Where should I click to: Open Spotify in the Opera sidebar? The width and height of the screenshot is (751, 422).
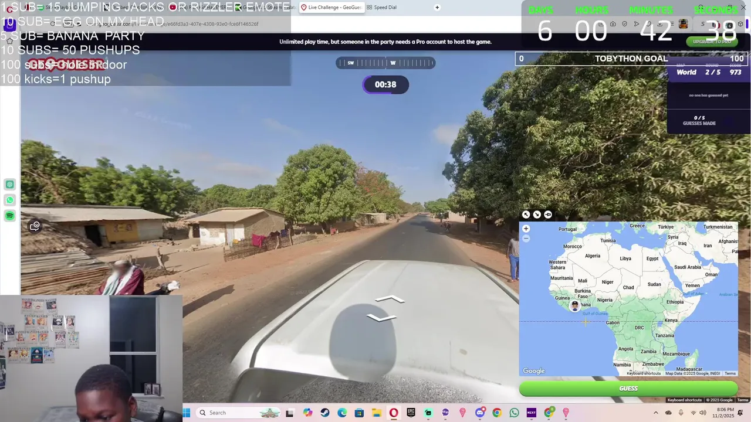10,216
